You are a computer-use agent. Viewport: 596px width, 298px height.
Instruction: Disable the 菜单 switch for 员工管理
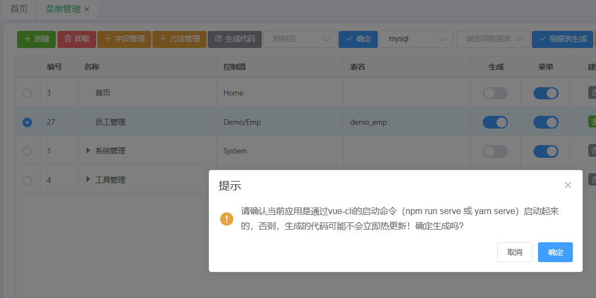[546, 122]
